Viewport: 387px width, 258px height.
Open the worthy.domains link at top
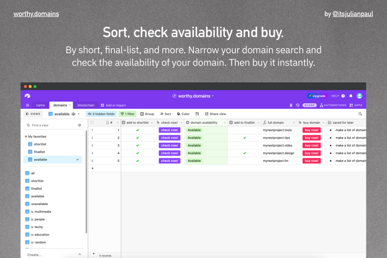coord(36,14)
